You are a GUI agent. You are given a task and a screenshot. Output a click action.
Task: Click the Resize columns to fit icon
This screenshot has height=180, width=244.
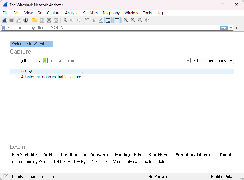point(147,20)
